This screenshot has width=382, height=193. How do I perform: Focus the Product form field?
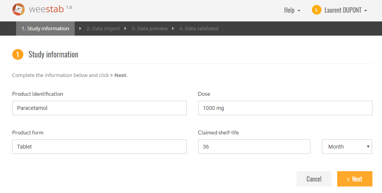pos(99,147)
